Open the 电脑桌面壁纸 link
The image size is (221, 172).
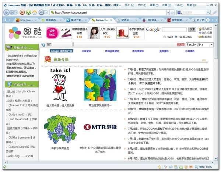pos(112,51)
